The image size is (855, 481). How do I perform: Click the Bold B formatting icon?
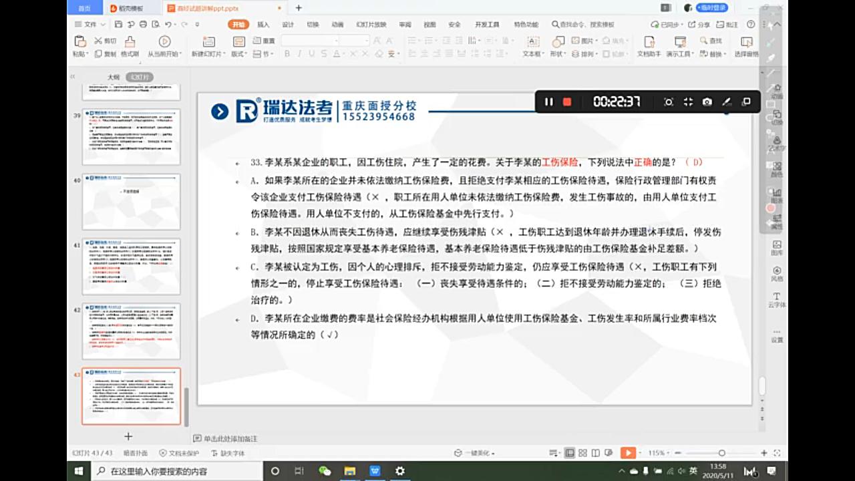coord(286,54)
